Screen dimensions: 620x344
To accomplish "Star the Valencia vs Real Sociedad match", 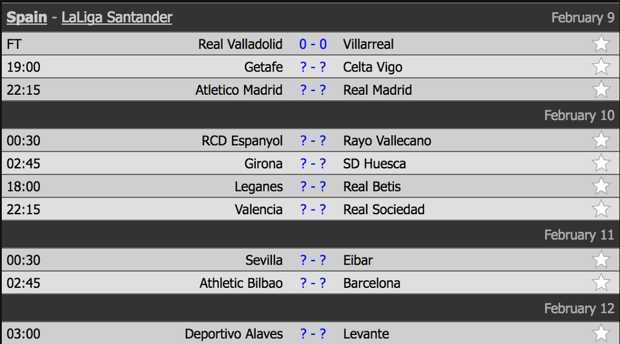I will tap(601, 208).
